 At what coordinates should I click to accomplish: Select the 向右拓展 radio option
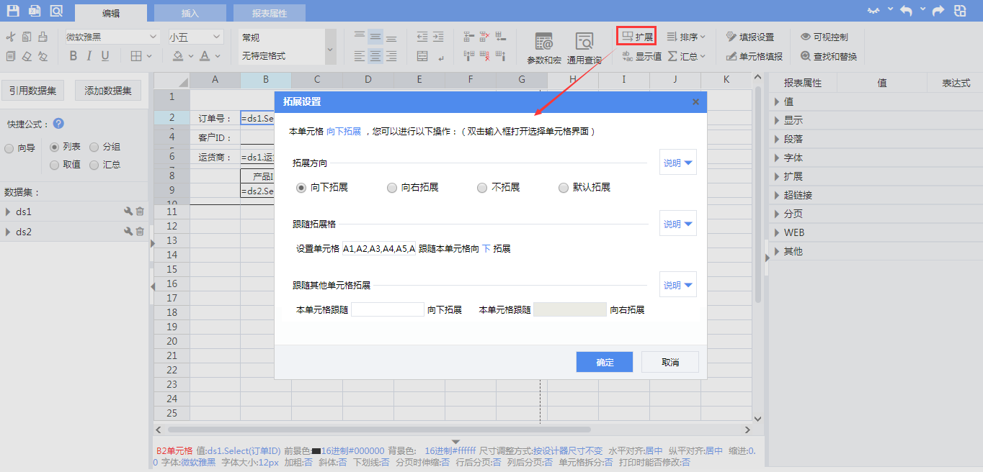[392, 188]
